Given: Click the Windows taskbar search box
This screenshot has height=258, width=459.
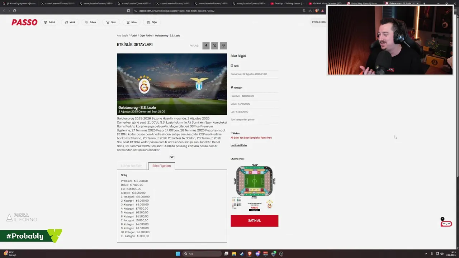Looking at the screenshot, I should click(202, 254).
